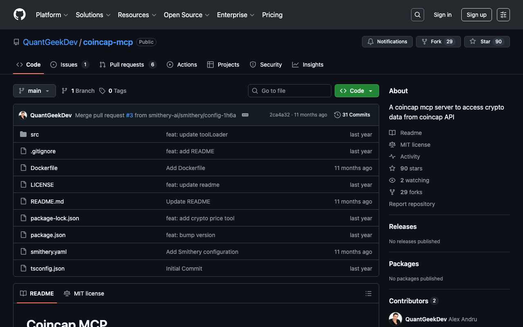
Task: Open appearance settings icon in header
Action: pyautogui.click(x=503, y=15)
